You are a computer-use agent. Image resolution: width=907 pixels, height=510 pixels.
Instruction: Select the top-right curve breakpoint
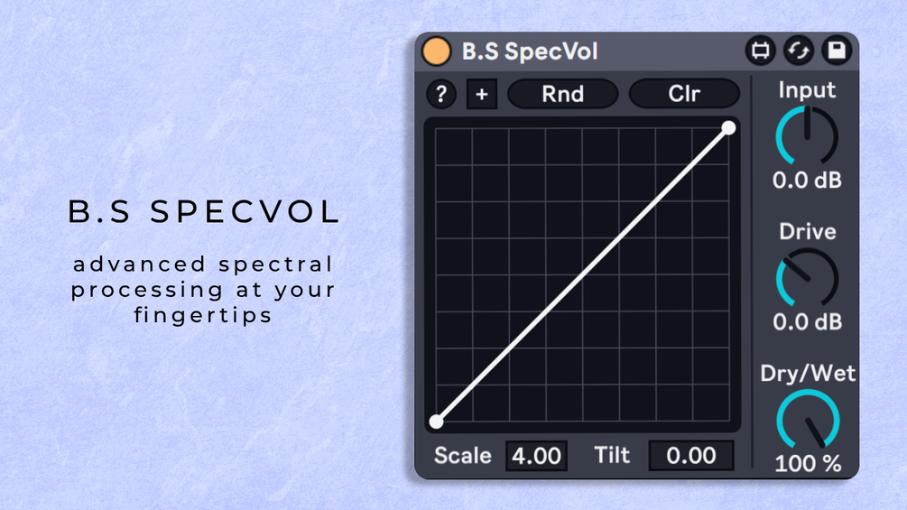point(728,128)
